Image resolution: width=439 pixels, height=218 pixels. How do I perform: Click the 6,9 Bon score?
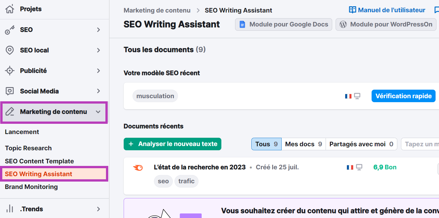click(x=385, y=167)
